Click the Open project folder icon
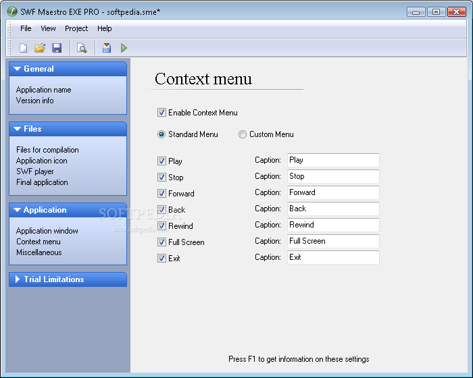 [40, 48]
